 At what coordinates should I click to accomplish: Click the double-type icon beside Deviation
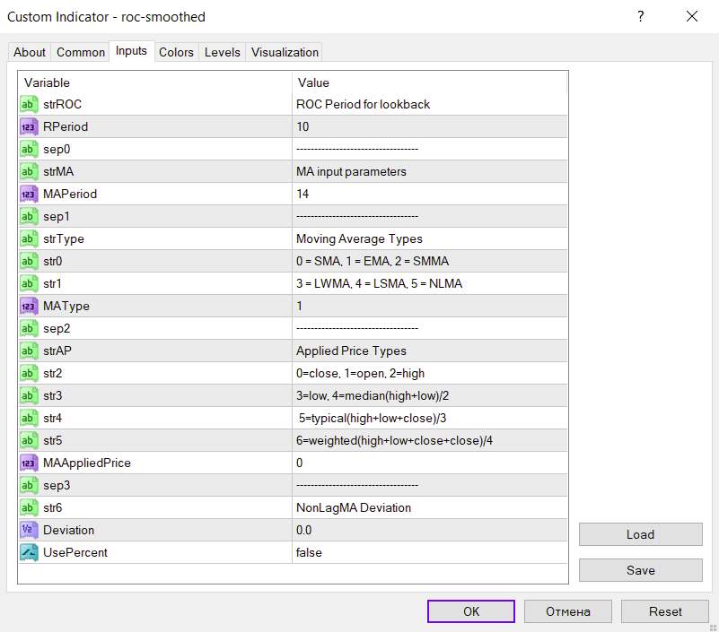[x=29, y=531]
